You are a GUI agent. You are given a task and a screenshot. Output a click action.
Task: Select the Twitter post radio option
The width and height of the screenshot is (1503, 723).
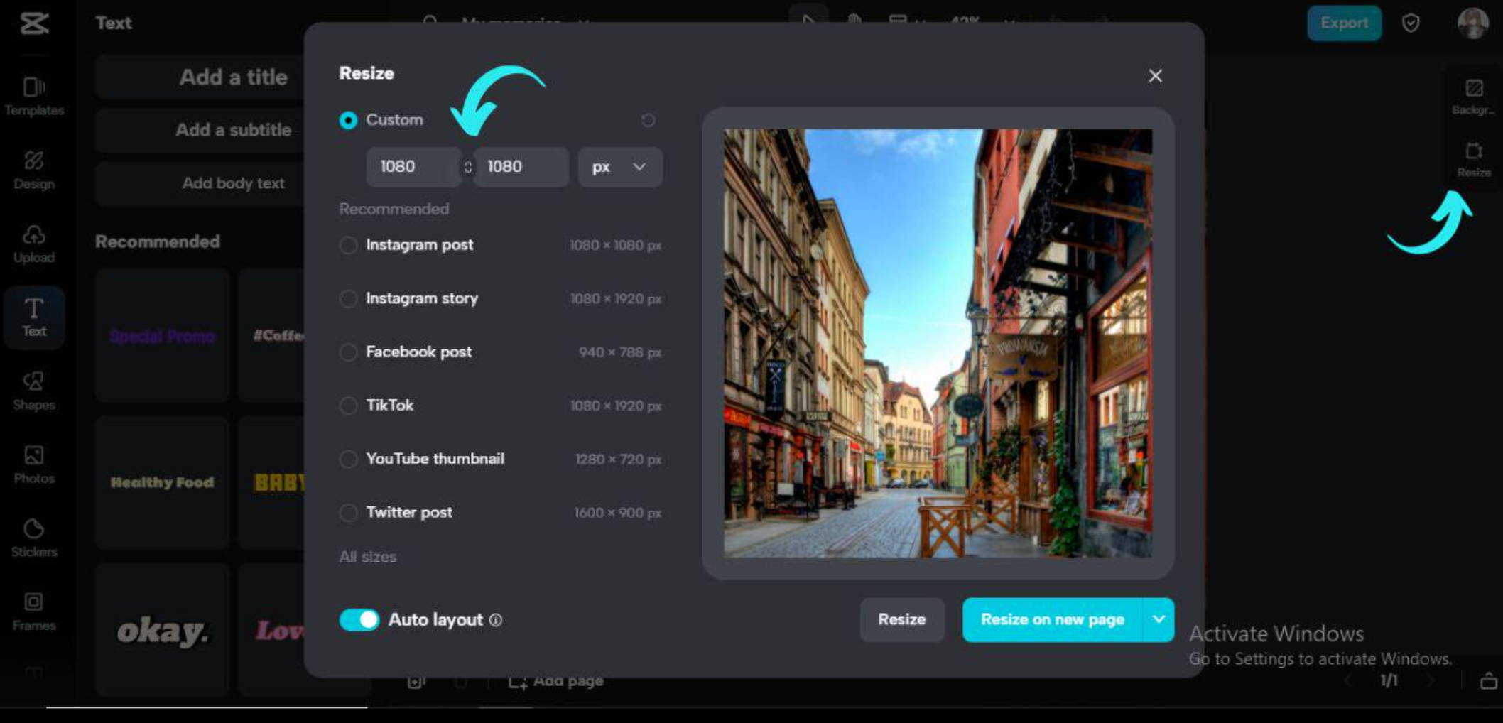[348, 513]
